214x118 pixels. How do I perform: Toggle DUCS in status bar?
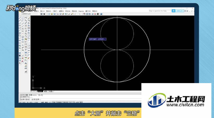[71, 102]
